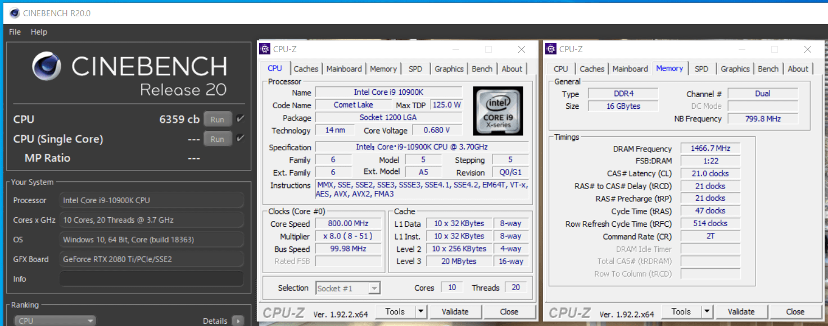Open Caches tab in right CPU-Z window
Viewport: 828px width, 326px height.
[592, 69]
